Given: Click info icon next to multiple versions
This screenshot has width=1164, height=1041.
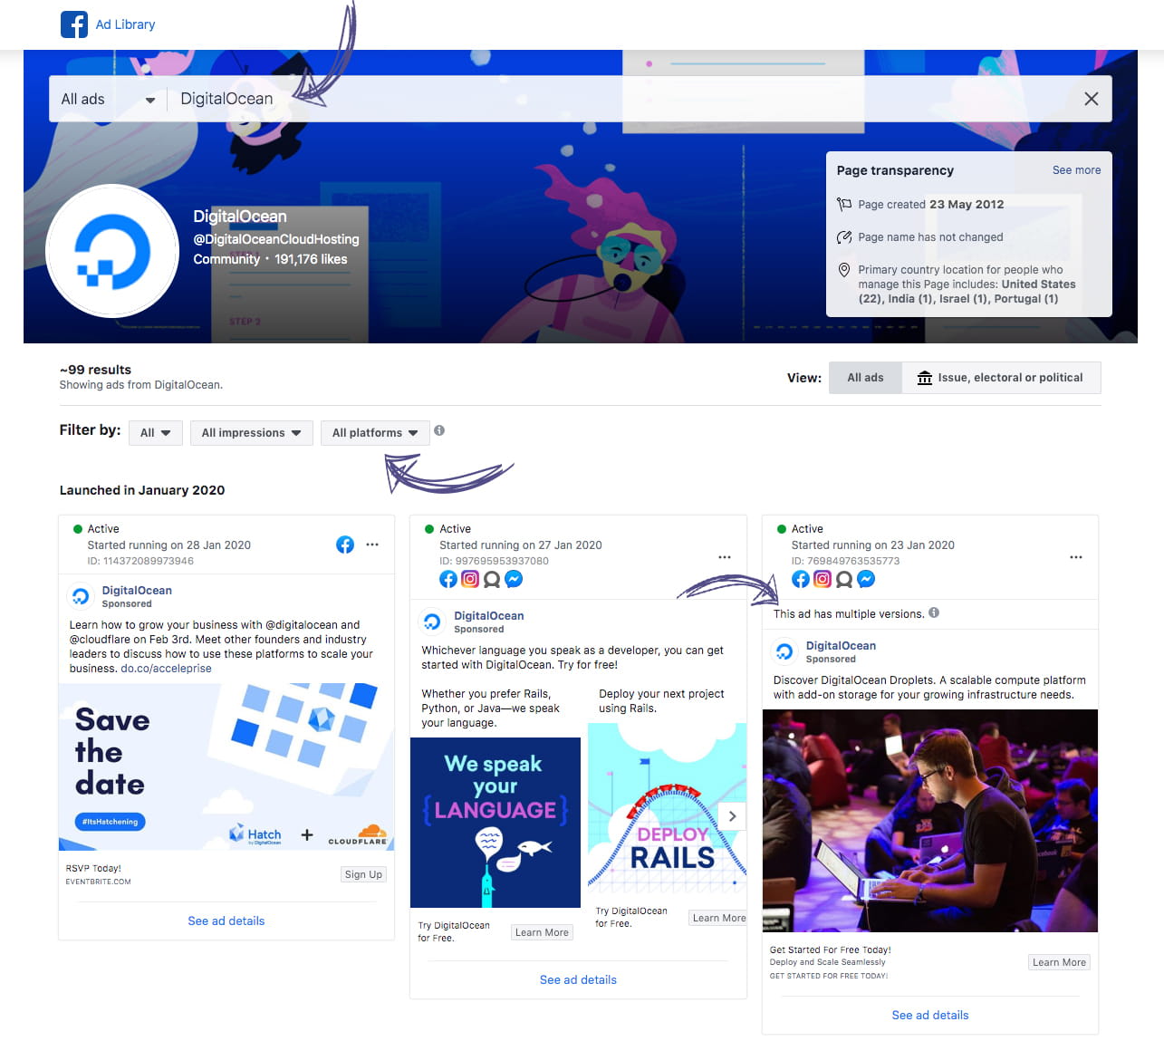Looking at the screenshot, I should [x=934, y=612].
